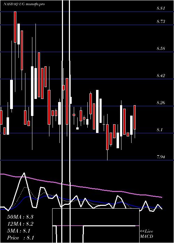Click the 50MA : 8.3 legend value

[20, 217]
